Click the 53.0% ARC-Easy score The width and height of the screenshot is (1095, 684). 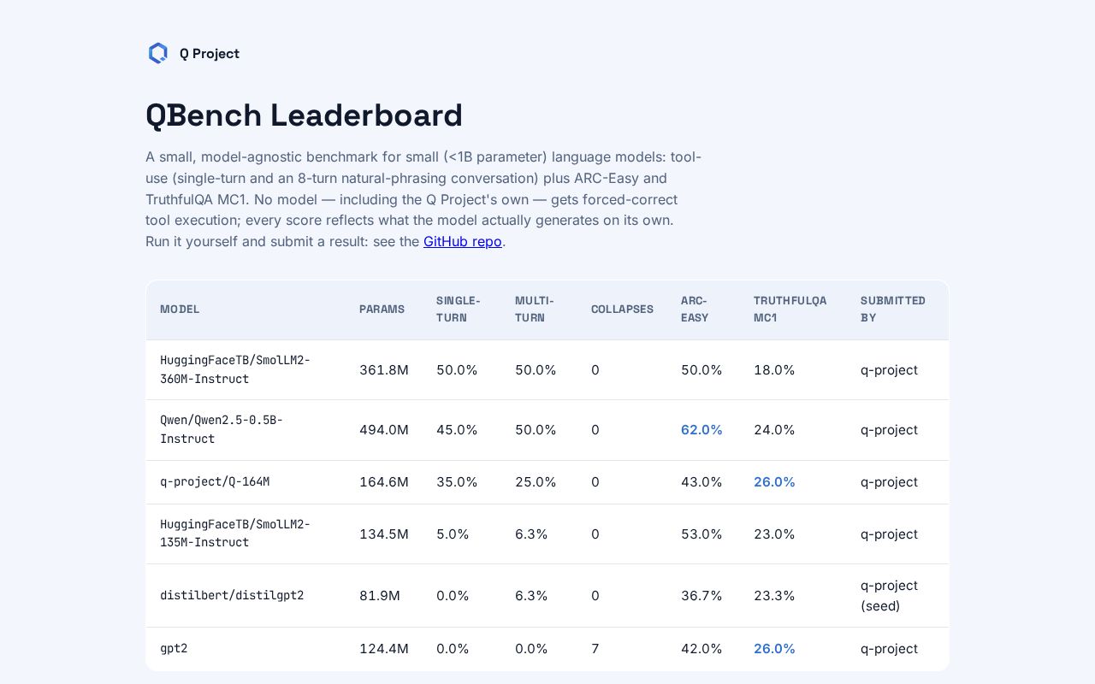coord(701,534)
